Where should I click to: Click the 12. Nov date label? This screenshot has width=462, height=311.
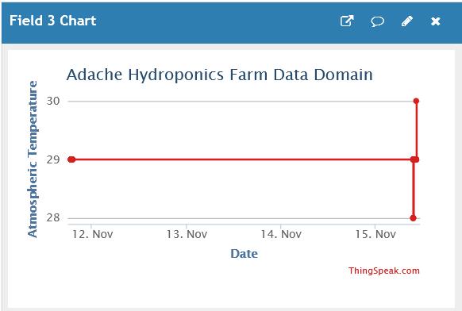93,234
